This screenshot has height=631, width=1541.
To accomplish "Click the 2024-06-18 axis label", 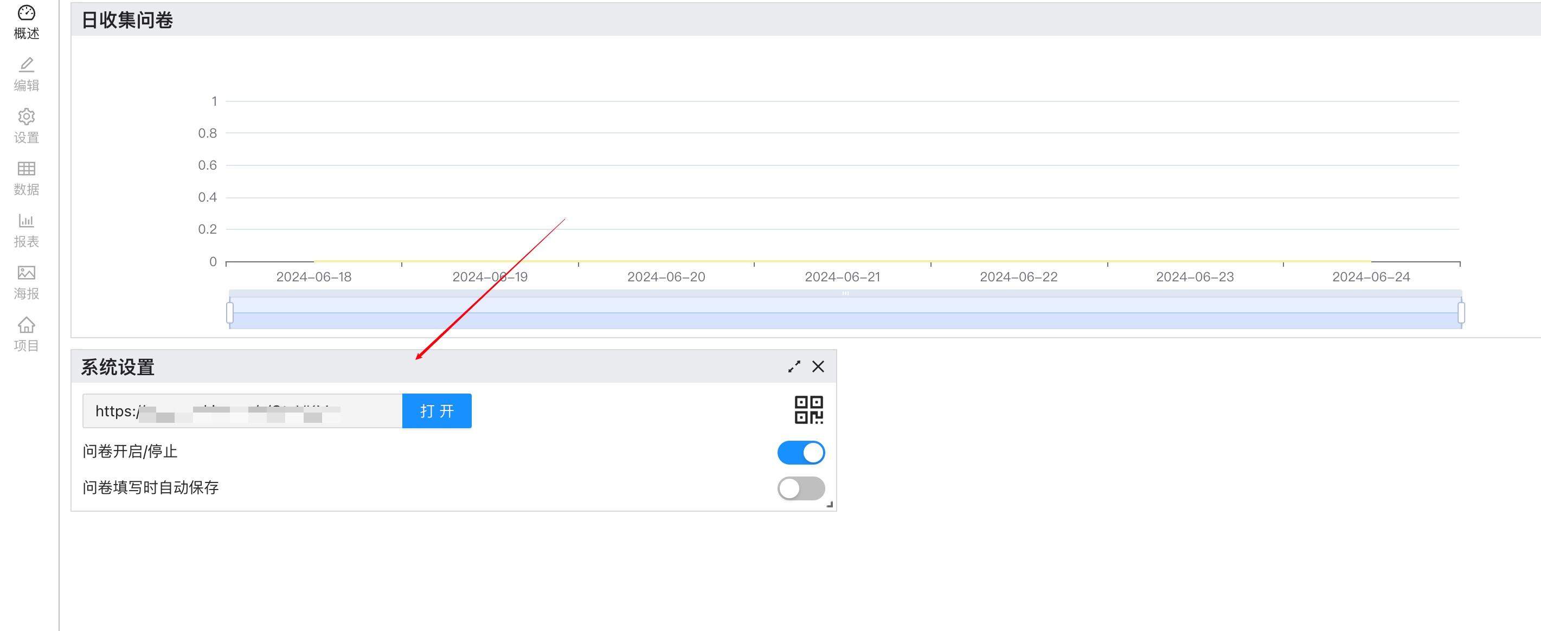I will (x=313, y=277).
